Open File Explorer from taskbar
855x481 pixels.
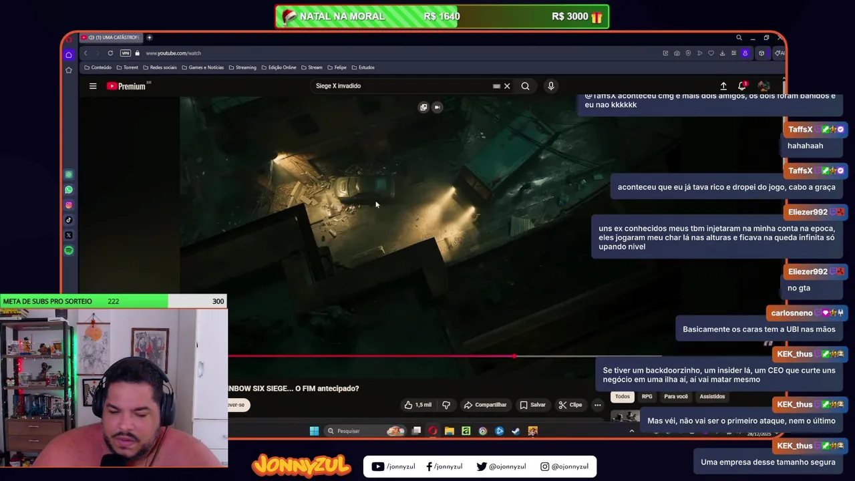coord(450,431)
